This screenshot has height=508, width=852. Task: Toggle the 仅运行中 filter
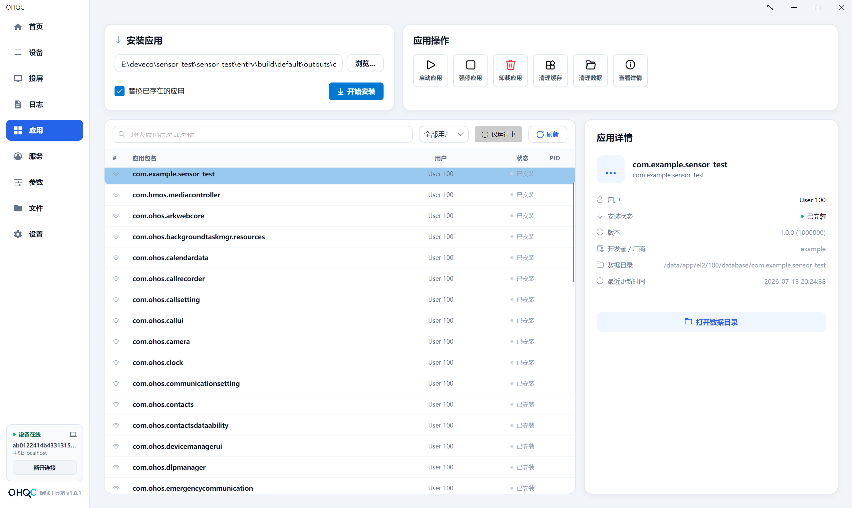498,134
